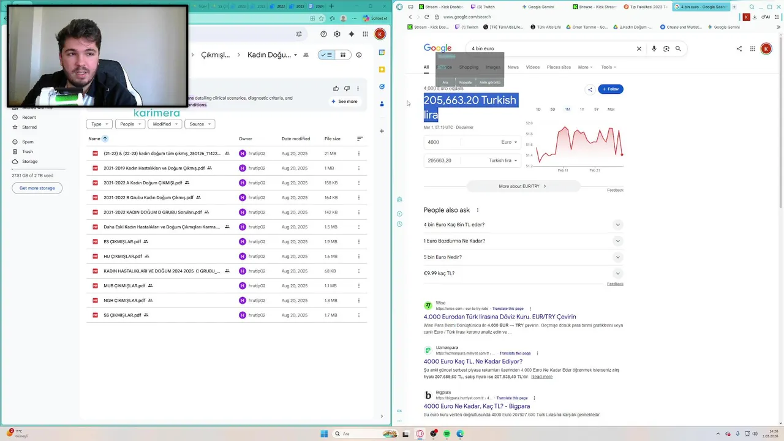Open Google Lens image search
This screenshot has width=784, height=441.
click(x=666, y=48)
